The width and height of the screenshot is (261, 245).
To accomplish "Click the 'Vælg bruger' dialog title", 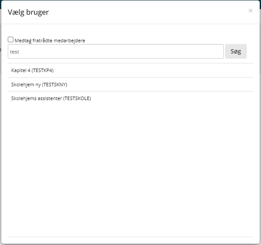I will [x=28, y=12].
